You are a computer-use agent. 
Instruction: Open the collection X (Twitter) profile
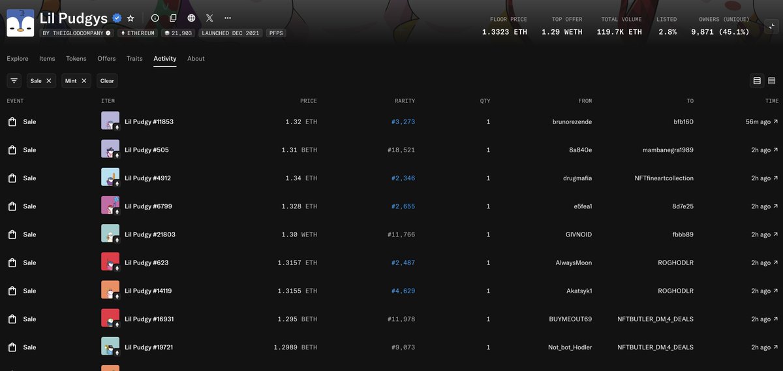(x=209, y=18)
